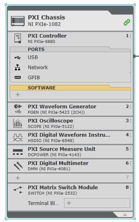Select PXI Source Measure Unit title
Viewport: 139px width, 222px height.
pyautogui.click(x=62, y=149)
